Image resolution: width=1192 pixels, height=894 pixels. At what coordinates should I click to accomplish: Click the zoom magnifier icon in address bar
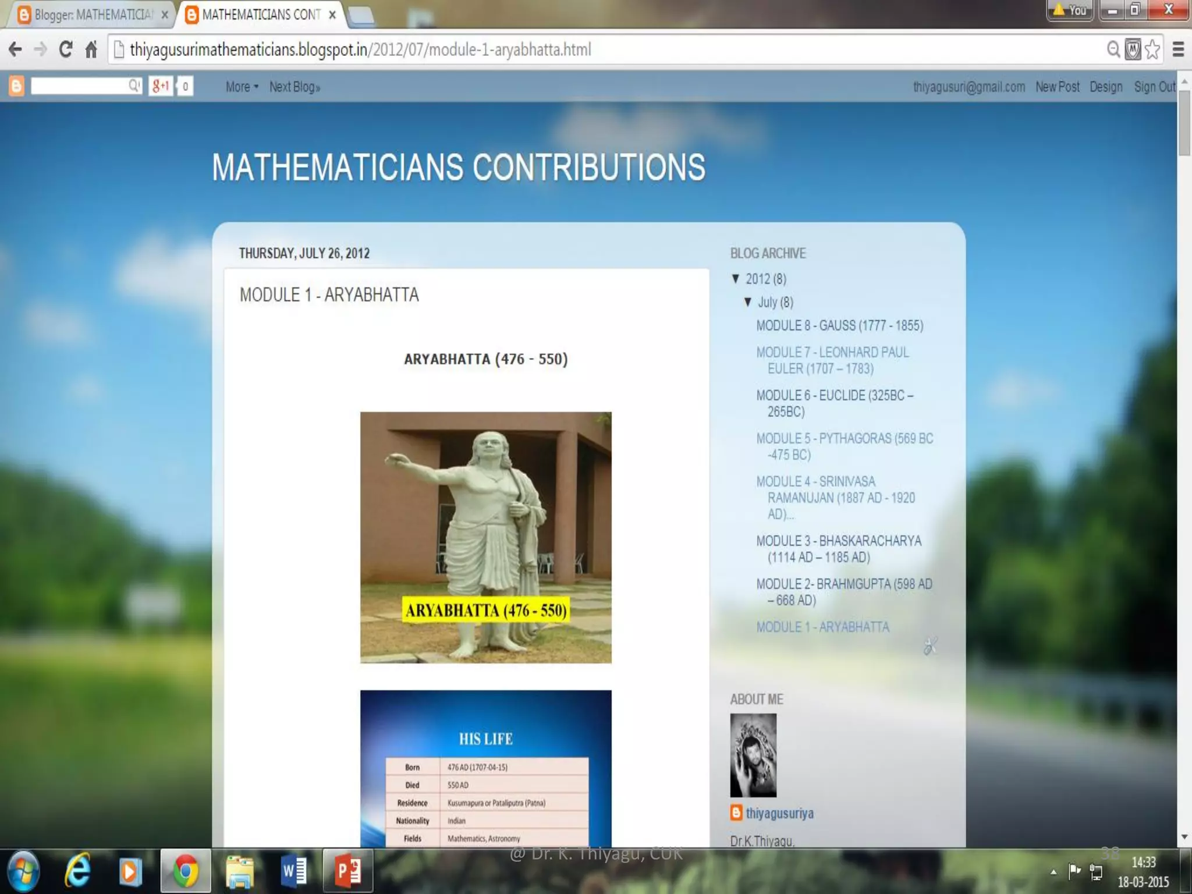click(x=1113, y=49)
